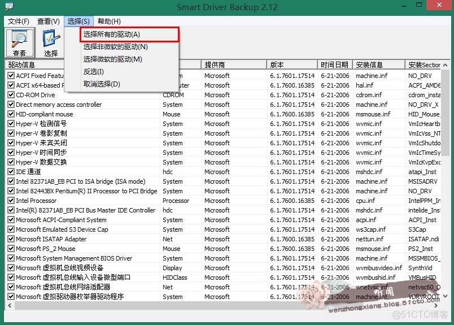Click the CDROM class cell

coord(173,95)
